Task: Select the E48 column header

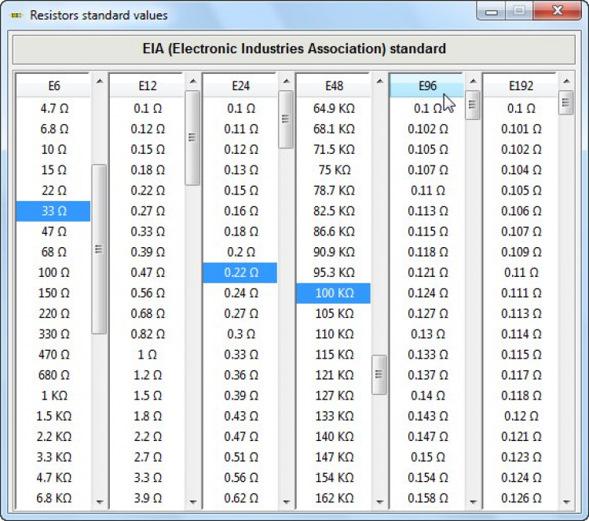Action: [333, 86]
